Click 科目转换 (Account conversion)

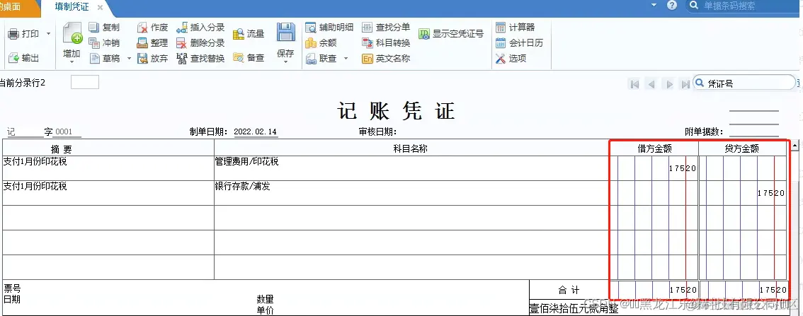386,43
